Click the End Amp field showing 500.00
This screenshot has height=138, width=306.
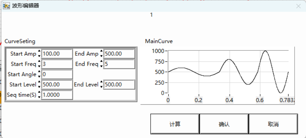tap(119, 54)
